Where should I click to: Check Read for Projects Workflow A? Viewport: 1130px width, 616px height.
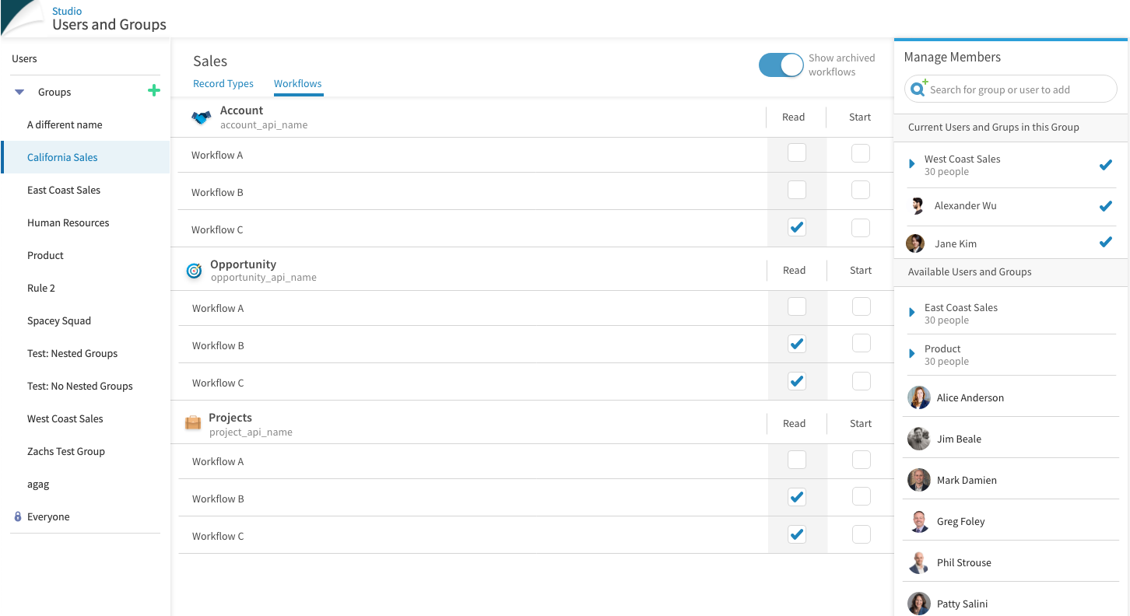click(796, 460)
